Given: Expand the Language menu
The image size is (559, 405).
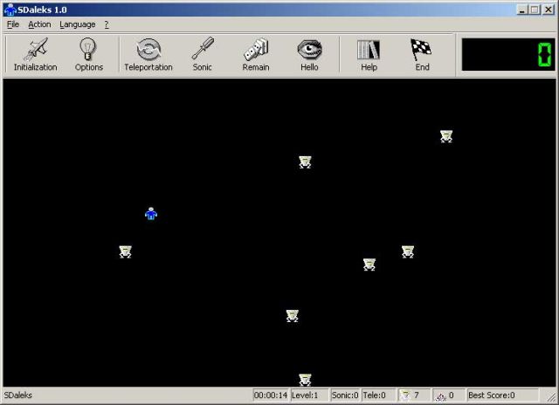Looking at the screenshot, I should click(78, 24).
